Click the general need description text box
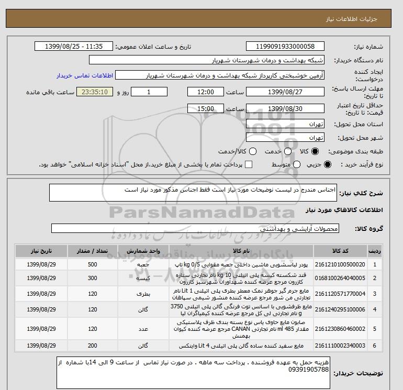The width and height of the screenshot is (403, 390). pos(193,193)
